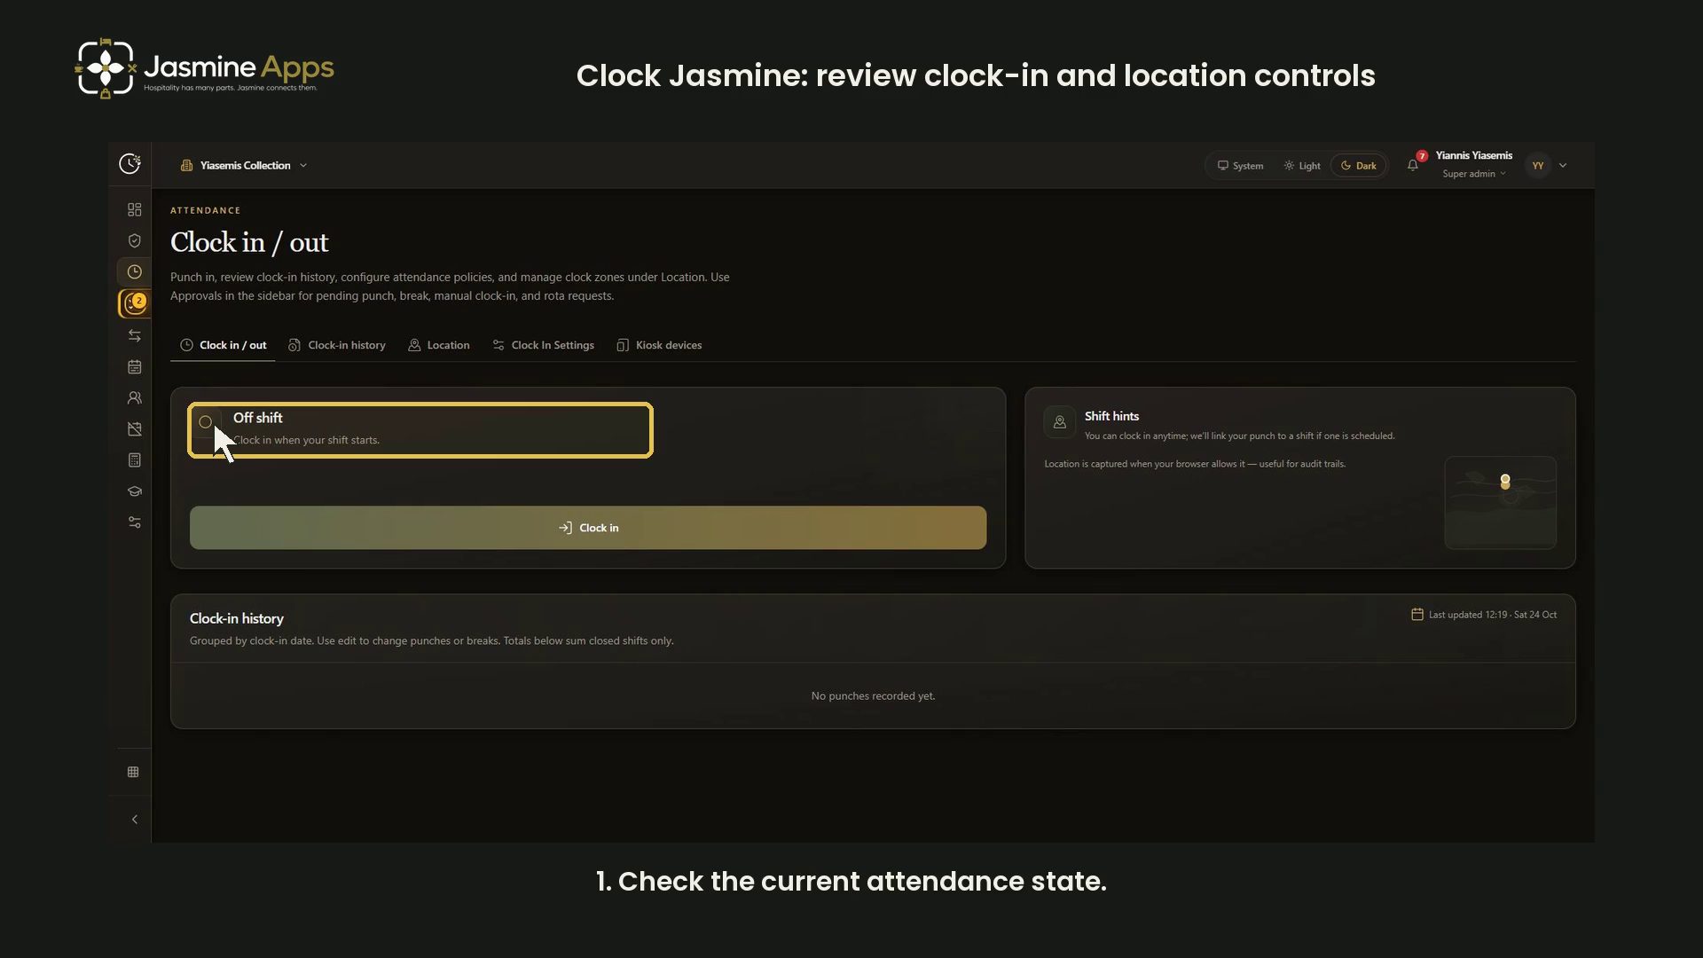Open the Location tab

[x=439, y=345]
